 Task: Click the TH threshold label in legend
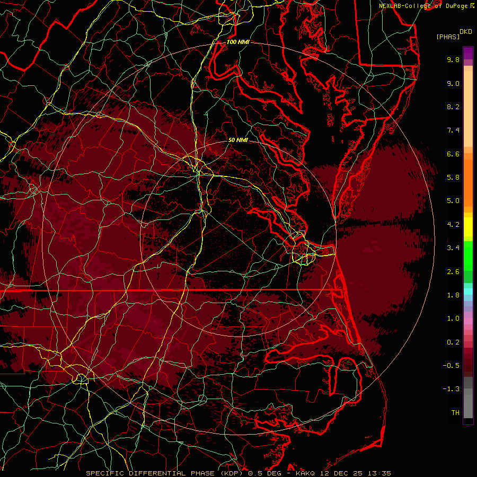455,413
